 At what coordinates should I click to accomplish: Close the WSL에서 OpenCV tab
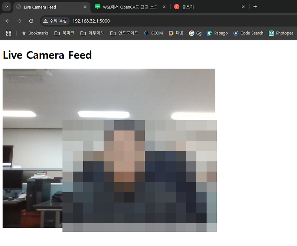(164, 7)
